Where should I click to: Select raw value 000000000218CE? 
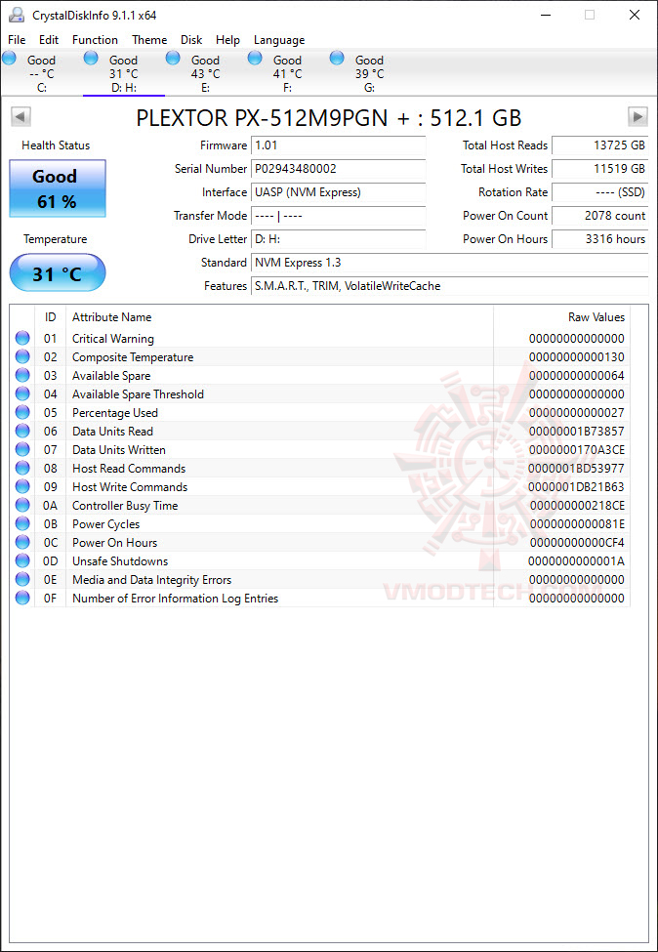[x=577, y=506]
